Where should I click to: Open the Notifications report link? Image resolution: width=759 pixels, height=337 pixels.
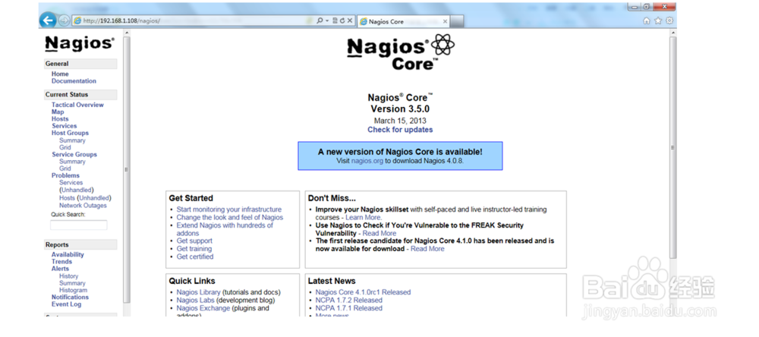click(x=70, y=298)
